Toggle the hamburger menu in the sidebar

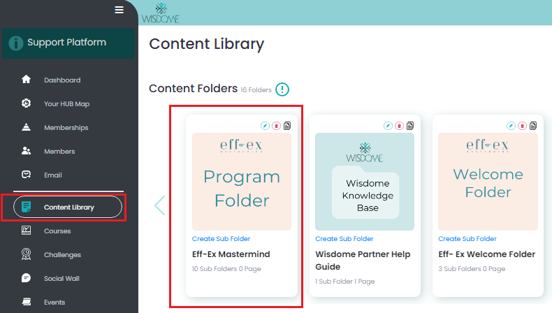(119, 10)
